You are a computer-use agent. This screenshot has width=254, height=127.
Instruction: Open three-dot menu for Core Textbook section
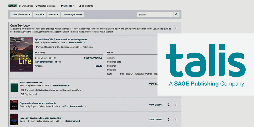(x=176, y=29)
